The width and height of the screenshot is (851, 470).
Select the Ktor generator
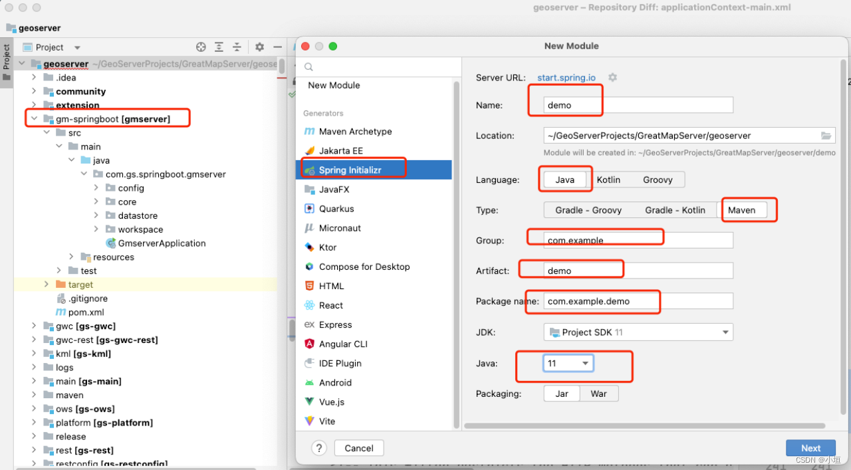(374, 247)
